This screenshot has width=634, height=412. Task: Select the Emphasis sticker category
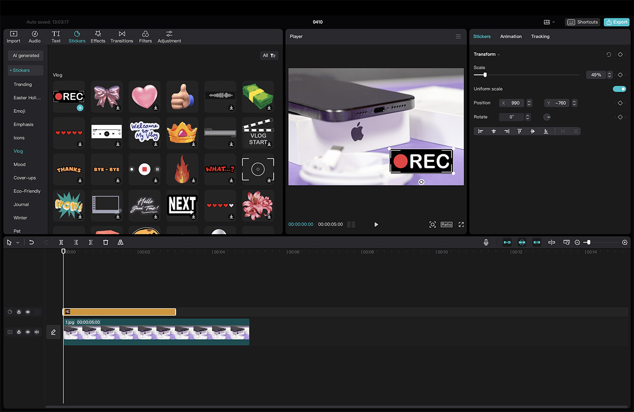pyautogui.click(x=23, y=125)
